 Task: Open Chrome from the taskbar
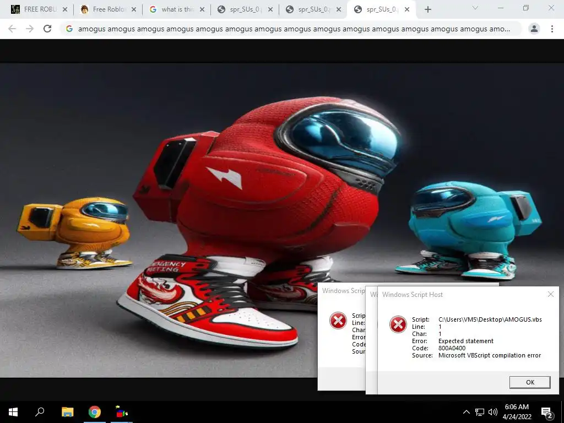click(95, 412)
